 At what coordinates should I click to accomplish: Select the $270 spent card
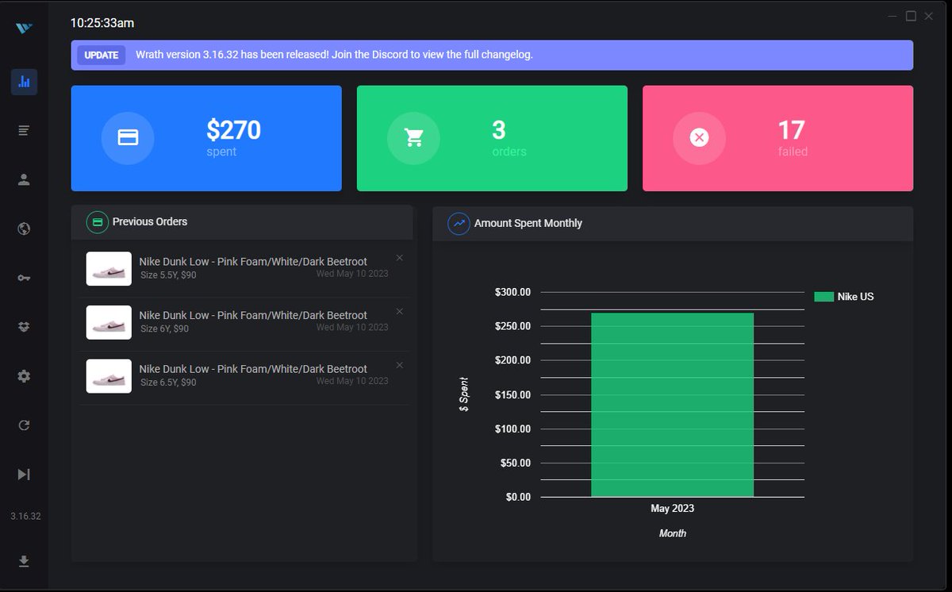[x=206, y=138]
